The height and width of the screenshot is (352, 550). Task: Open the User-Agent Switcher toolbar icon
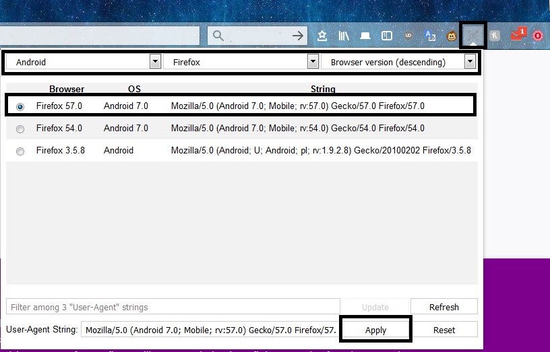473,36
